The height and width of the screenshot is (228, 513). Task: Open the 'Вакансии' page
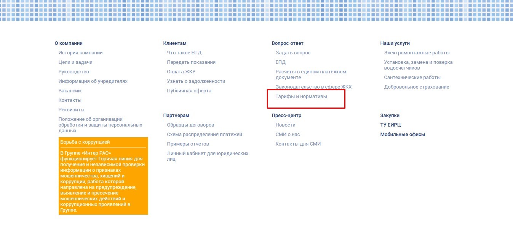pyautogui.click(x=70, y=91)
